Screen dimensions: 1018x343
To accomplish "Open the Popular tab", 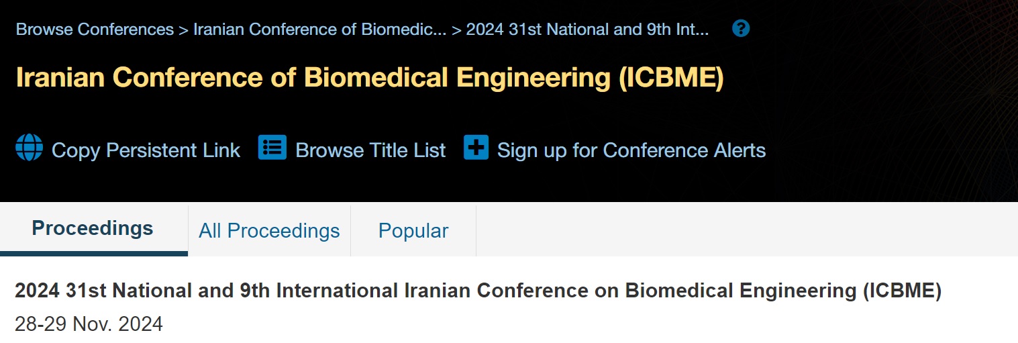I will (x=413, y=231).
